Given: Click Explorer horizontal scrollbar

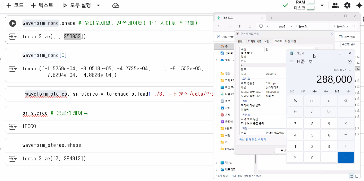Looking at the screenshot, I should pyautogui.click(x=292, y=172).
